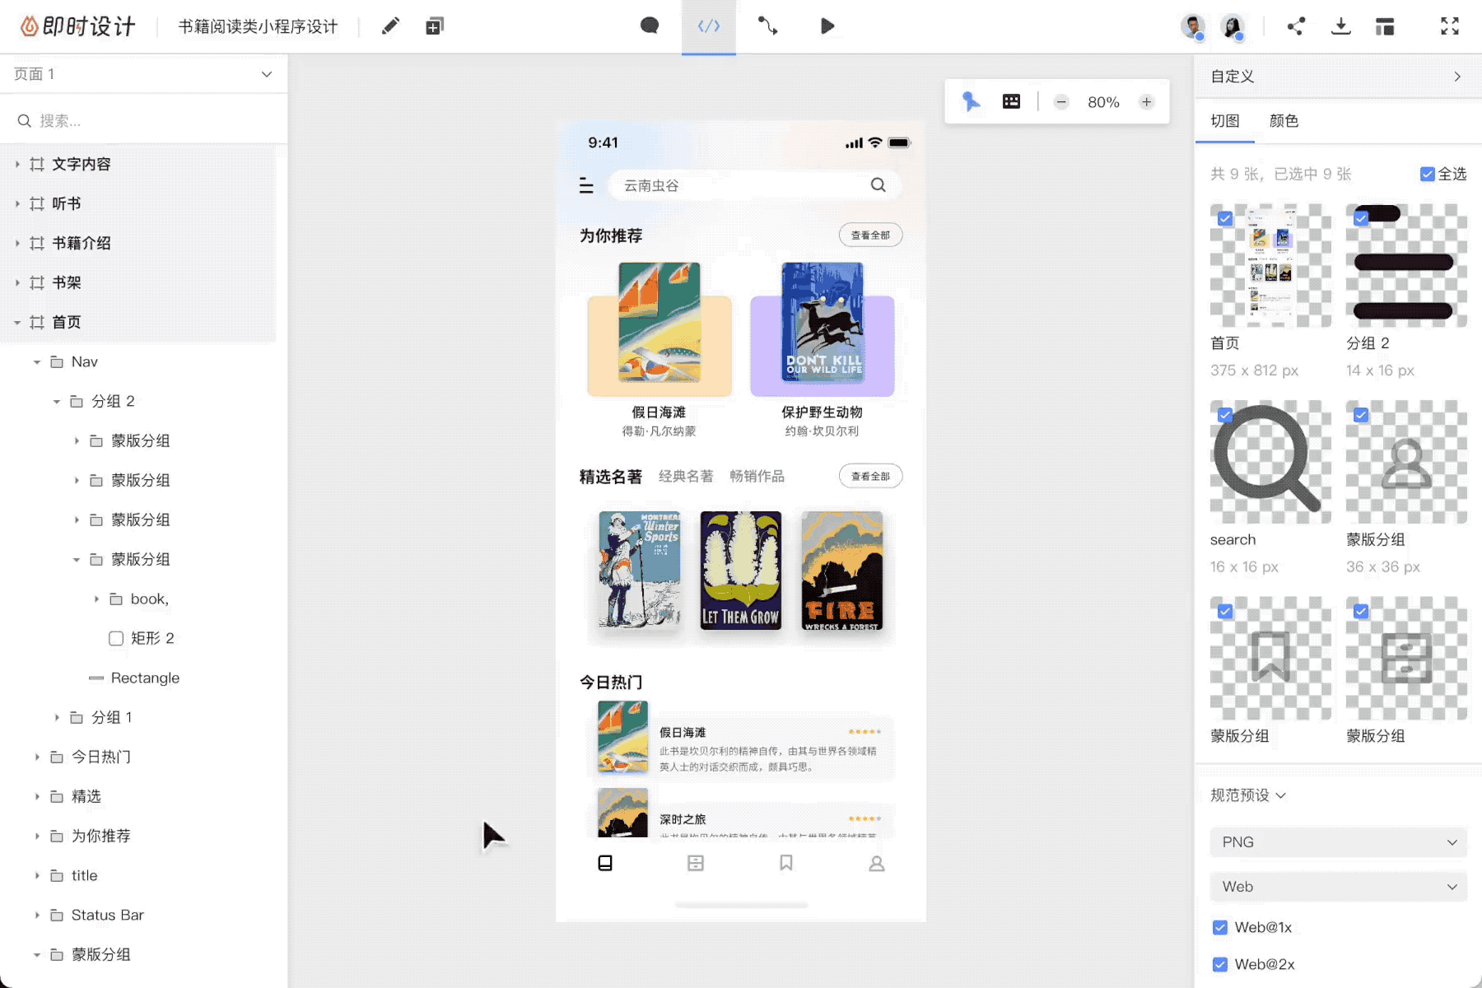Open the prototype connection icon

tap(767, 26)
